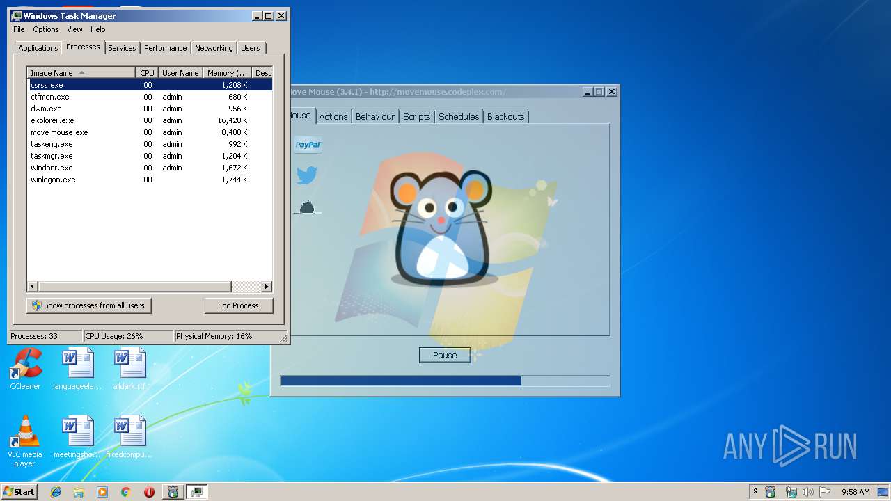891x501 pixels.
Task: Click the Move Mouse progress bar
Action: pos(445,381)
